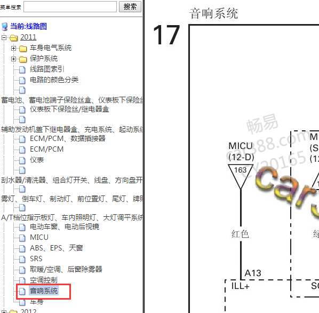Open 取暖/空调、后窗除雾器 page
The width and height of the screenshot is (319, 313).
[x=66, y=269]
